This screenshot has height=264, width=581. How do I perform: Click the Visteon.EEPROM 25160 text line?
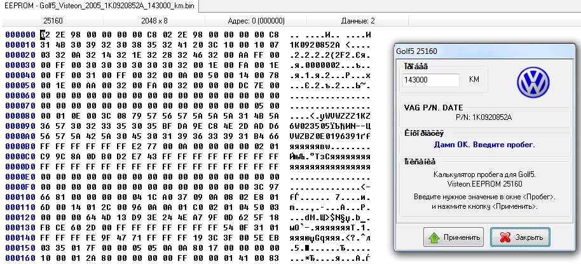coord(484,184)
